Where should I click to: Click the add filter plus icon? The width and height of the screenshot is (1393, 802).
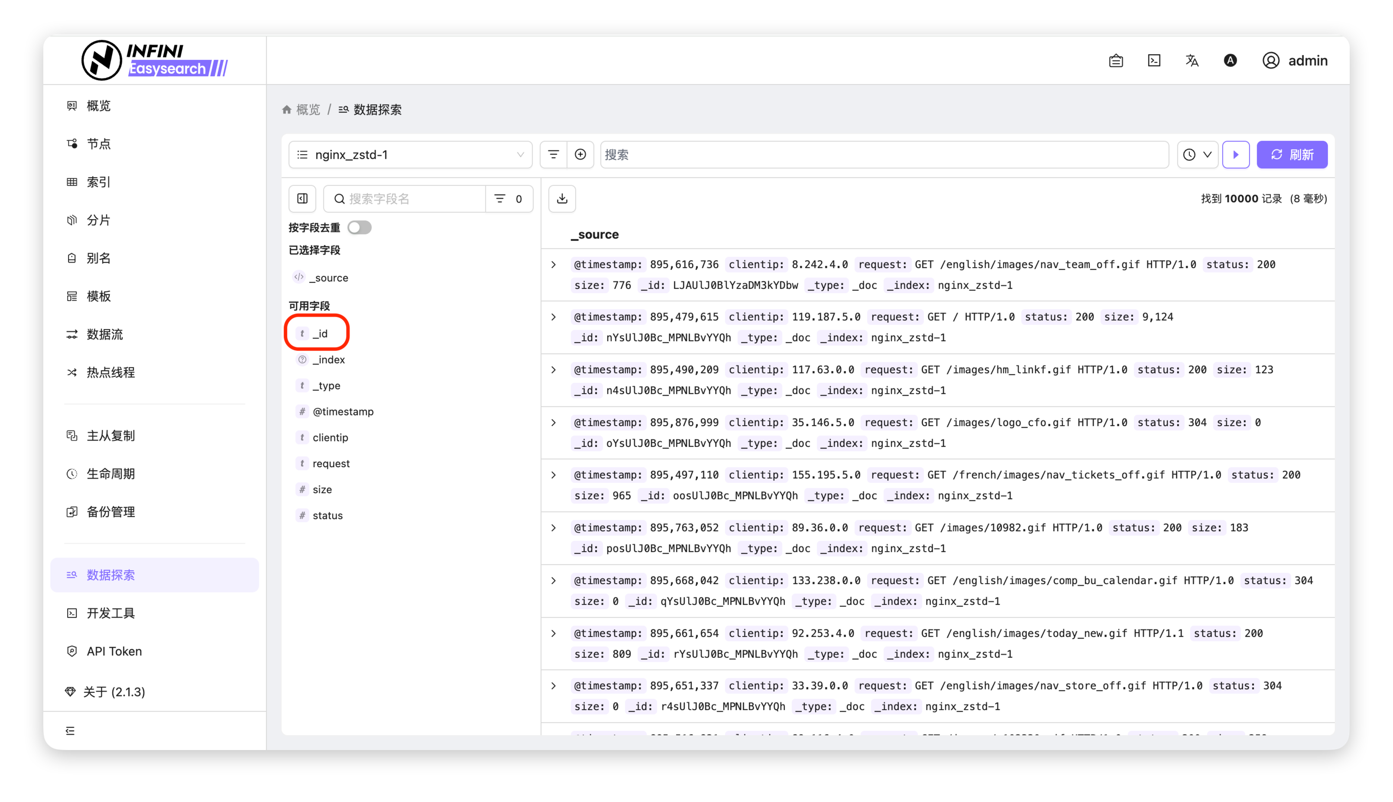click(580, 155)
